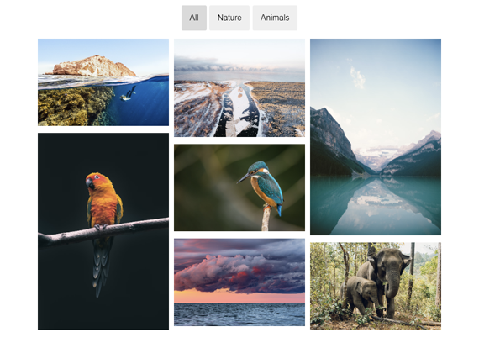Viewport: 479px width, 348px height.
Task: View the mountain lake reflection photo
Action: (376, 137)
